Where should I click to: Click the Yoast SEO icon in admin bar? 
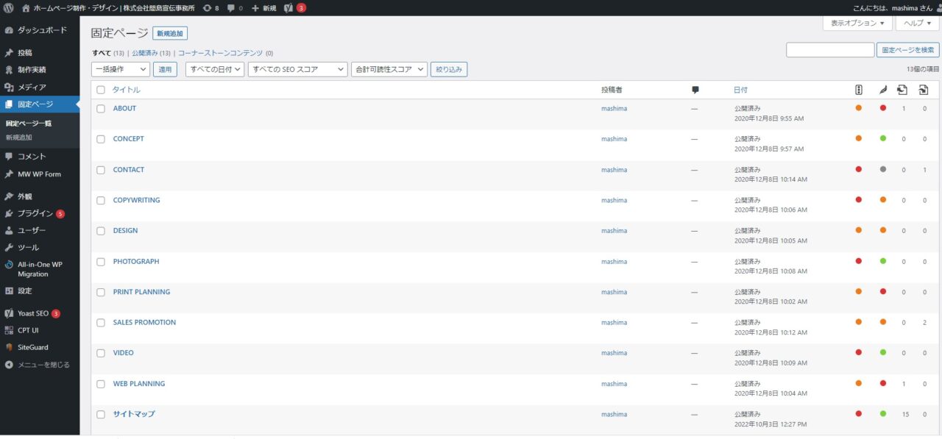coord(288,8)
